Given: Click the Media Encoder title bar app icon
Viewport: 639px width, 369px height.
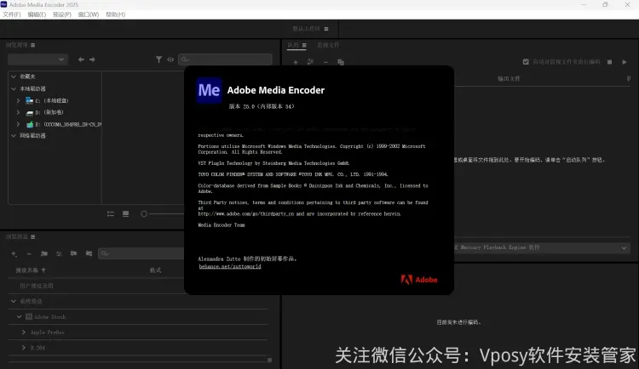Looking at the screenshot, I should click(x=3, y=4).
